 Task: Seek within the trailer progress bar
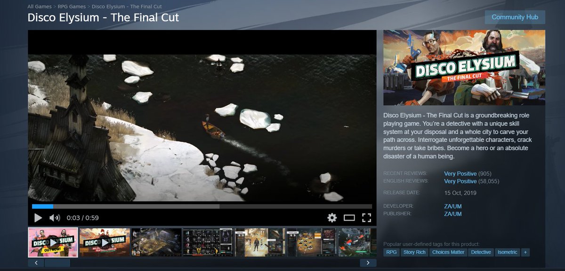[202, 206]
